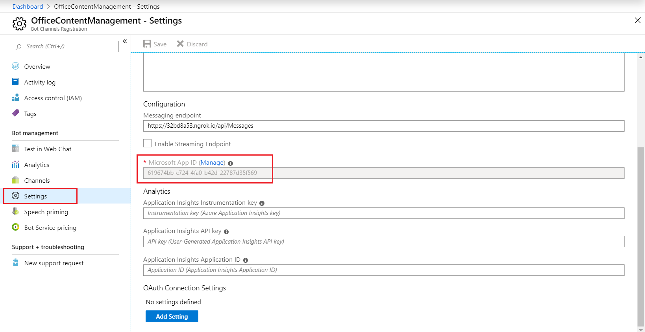
Task: Click the Dashboard breadcrumb link
Action: pyautogui.click(x=28, y=6)
